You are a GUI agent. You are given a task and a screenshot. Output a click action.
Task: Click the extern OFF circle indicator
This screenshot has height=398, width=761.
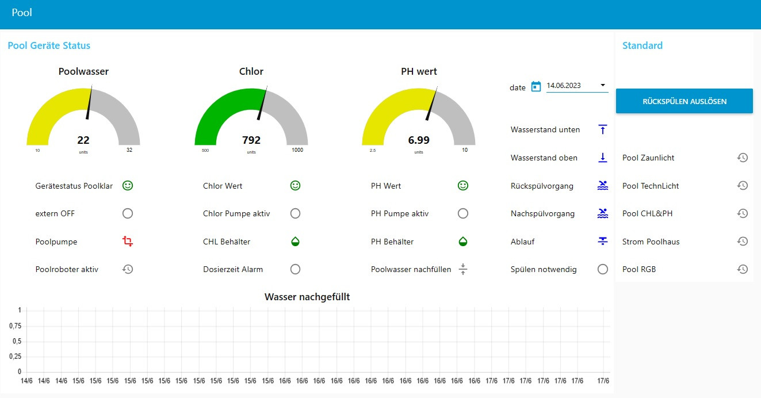[128, 213]
